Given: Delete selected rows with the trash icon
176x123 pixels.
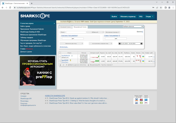Looking at the screenshot, I should (60, 65).
